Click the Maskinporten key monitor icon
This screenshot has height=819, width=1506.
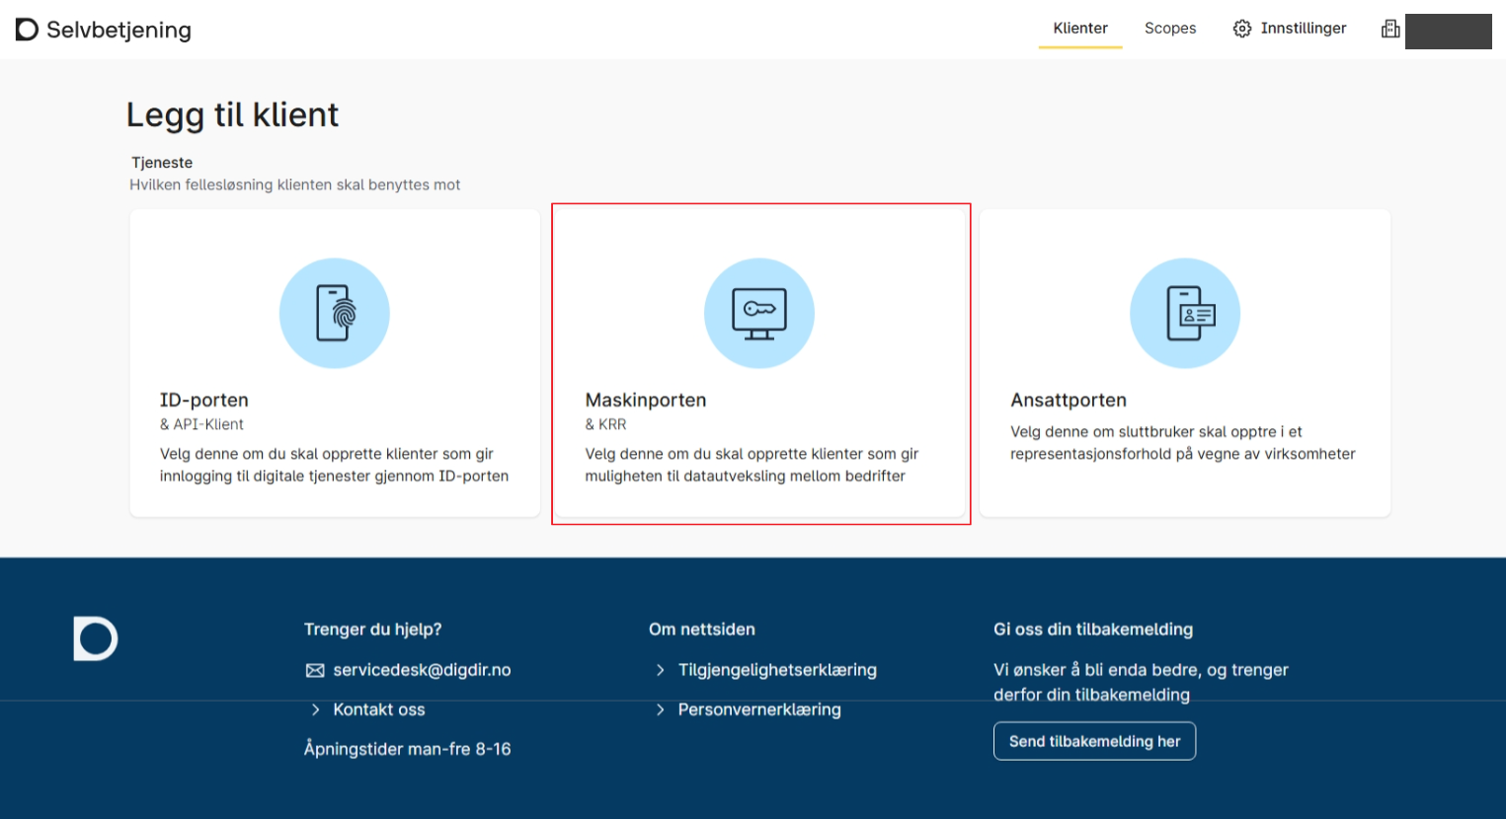tap(758, 314)
